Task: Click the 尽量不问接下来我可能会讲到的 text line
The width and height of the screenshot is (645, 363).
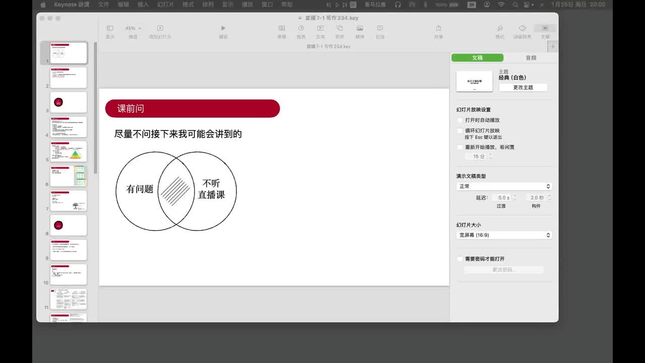Action: (x=178, y=134)
